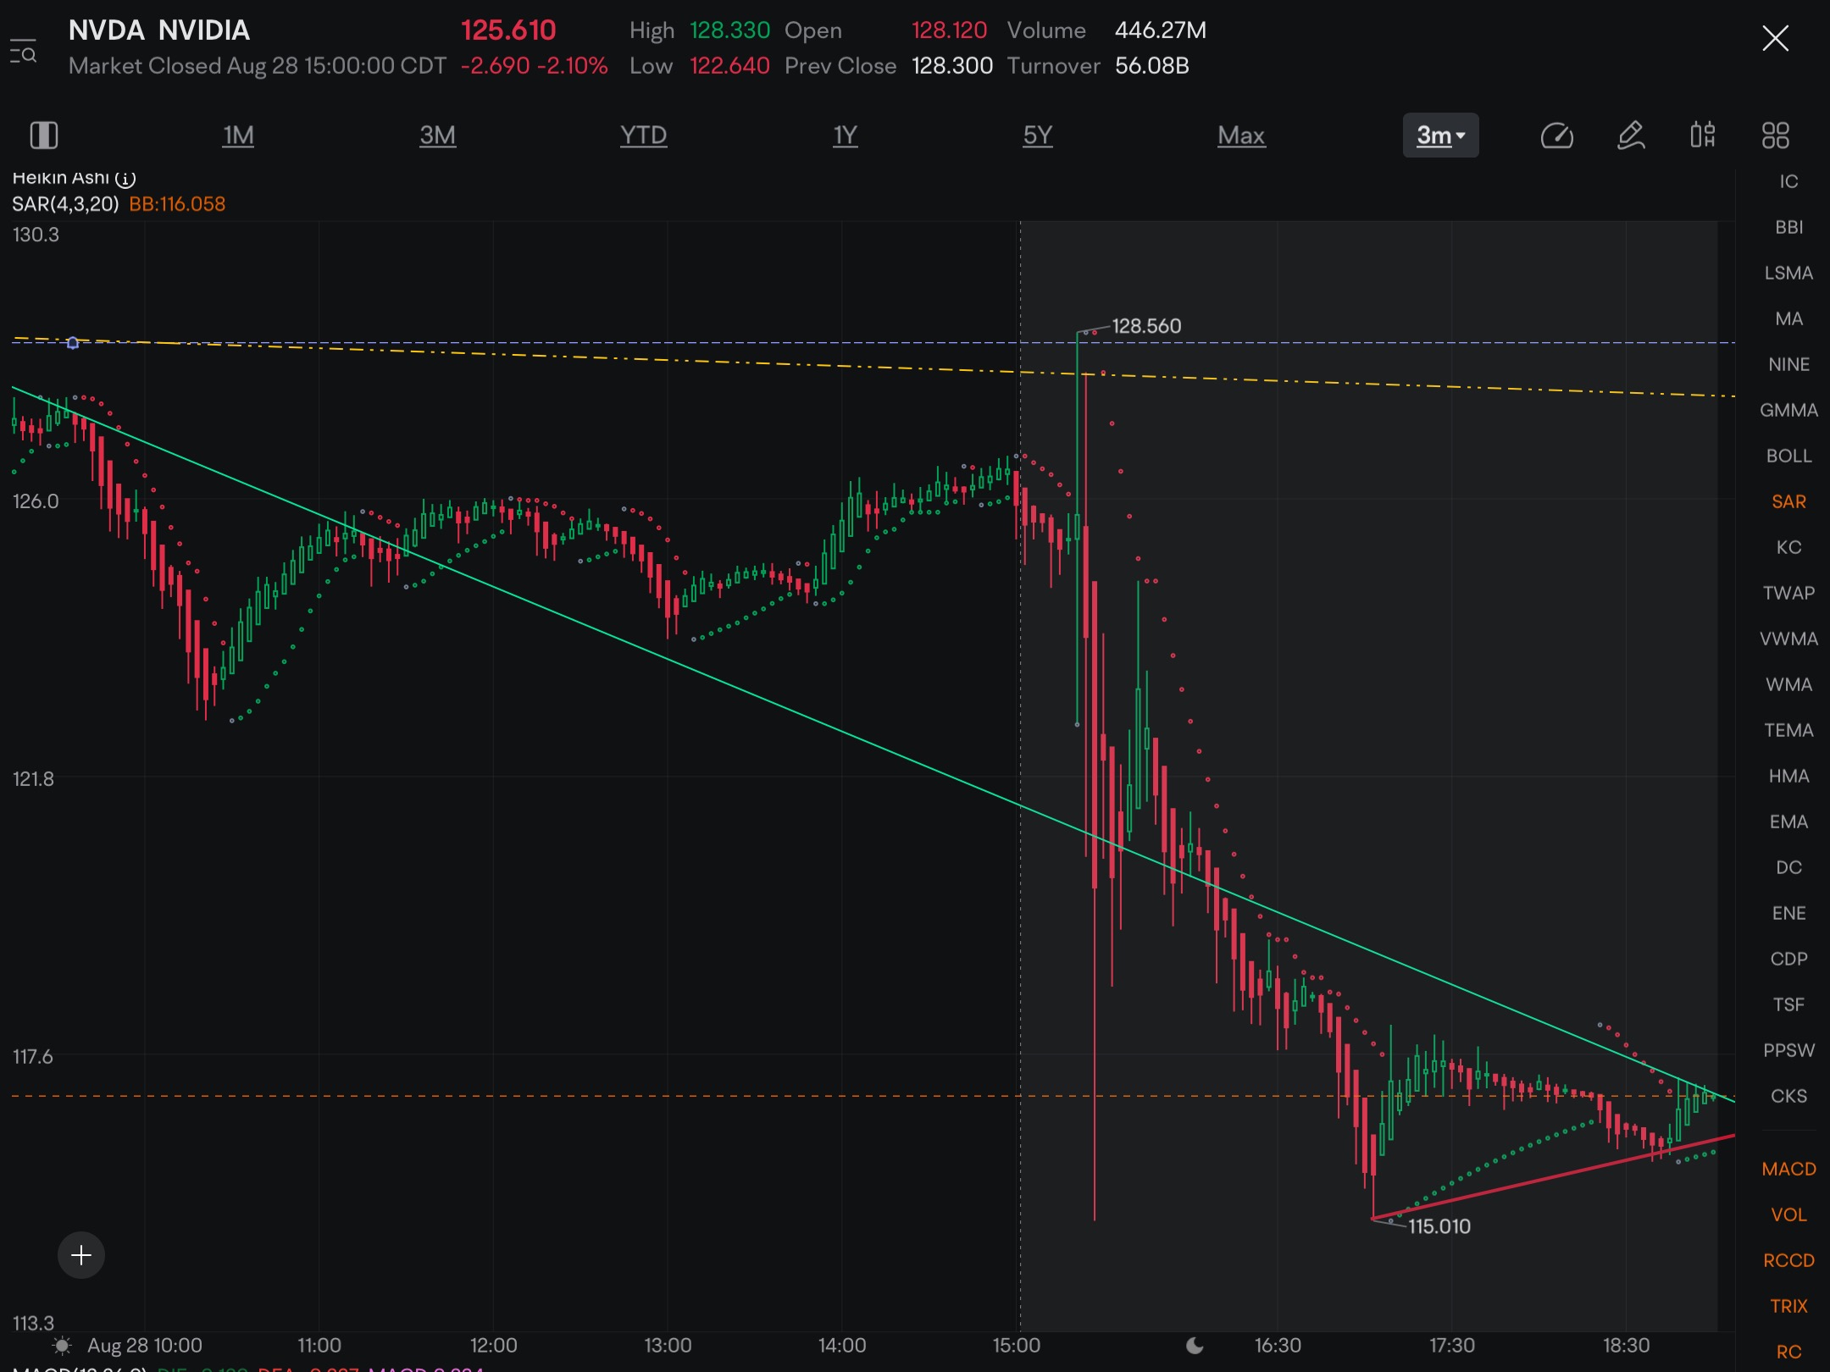
Task: Select WMA in indicator list
Action: [x=1788, y=684]
